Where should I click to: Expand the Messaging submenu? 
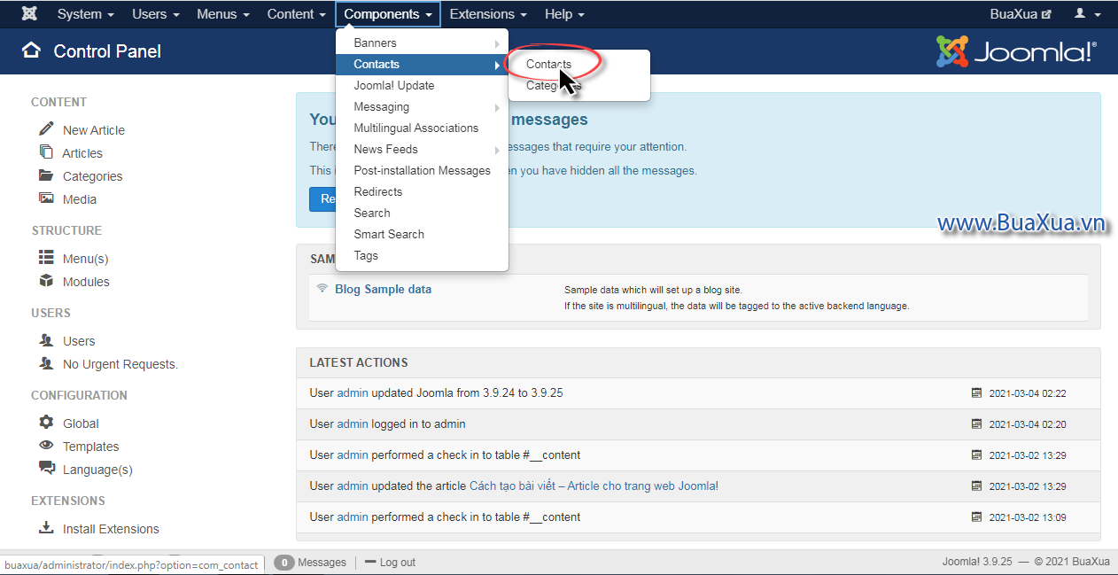click(x=422, y=106)
